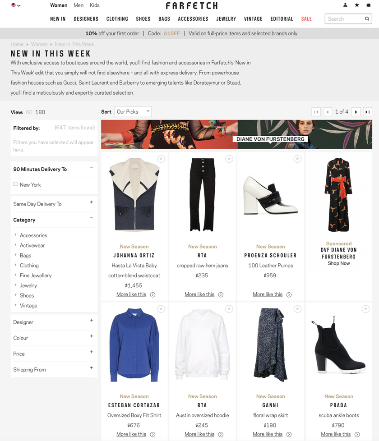Add RTA cropped jeans to wishlist
Viewport: 379px width, 441px height.
(x=229, y=159)
